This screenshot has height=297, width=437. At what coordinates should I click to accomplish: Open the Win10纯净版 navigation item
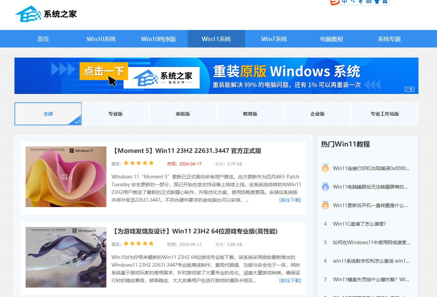(x=159, y=39)
